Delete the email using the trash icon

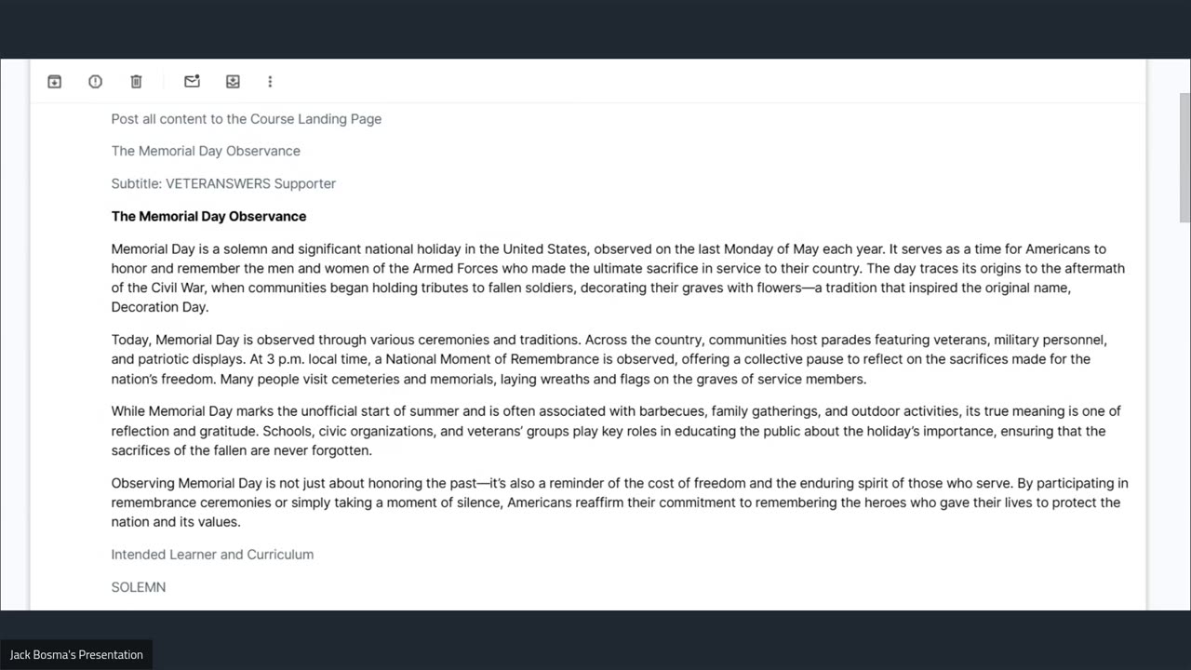[x=136, y=82]
